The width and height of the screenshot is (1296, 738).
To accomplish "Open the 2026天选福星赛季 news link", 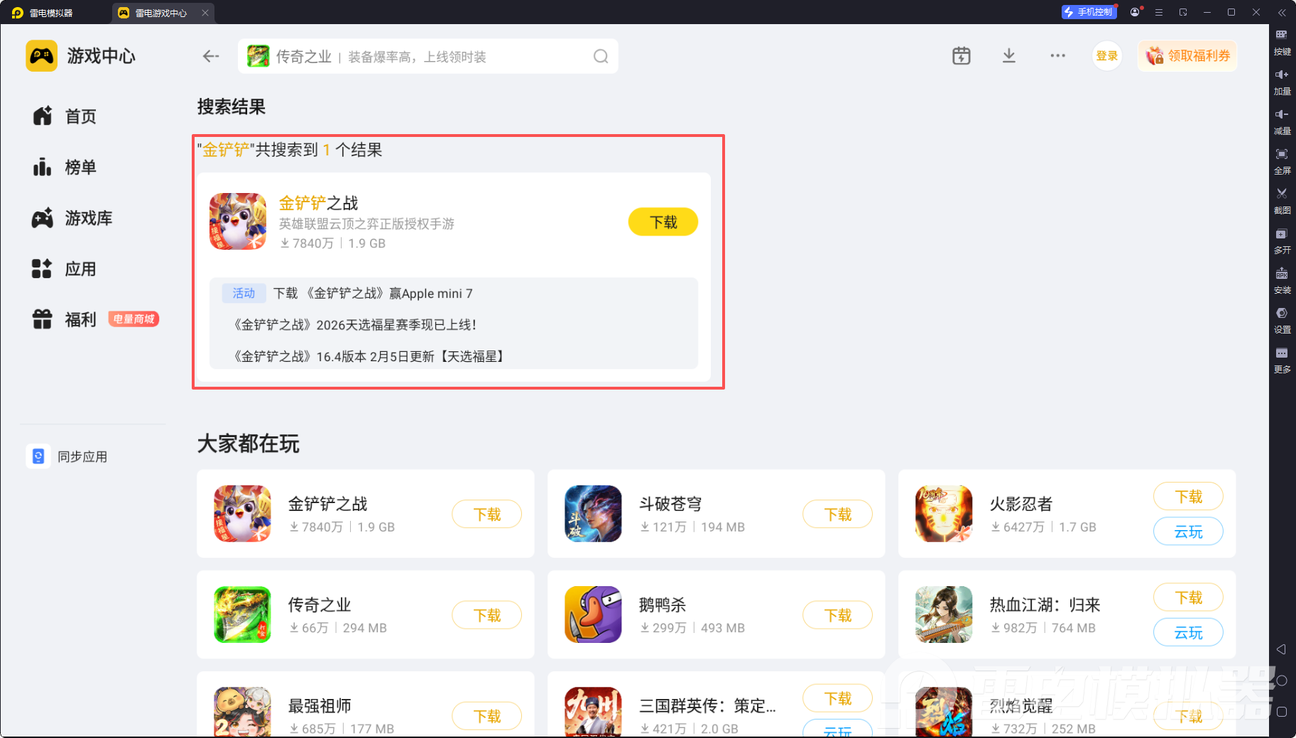I will tap(355, 325).
